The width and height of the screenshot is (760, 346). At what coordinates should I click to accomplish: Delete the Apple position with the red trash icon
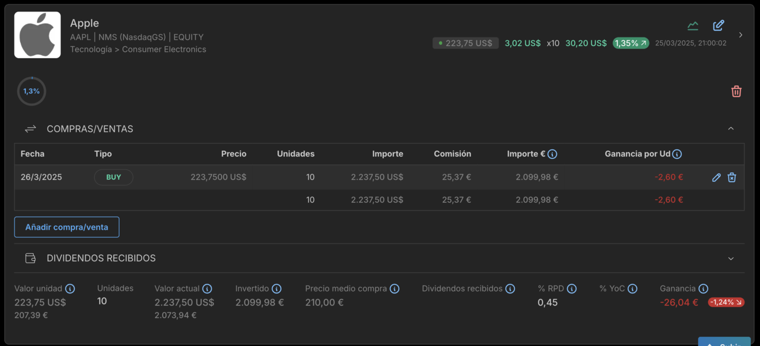coord(736,91)
